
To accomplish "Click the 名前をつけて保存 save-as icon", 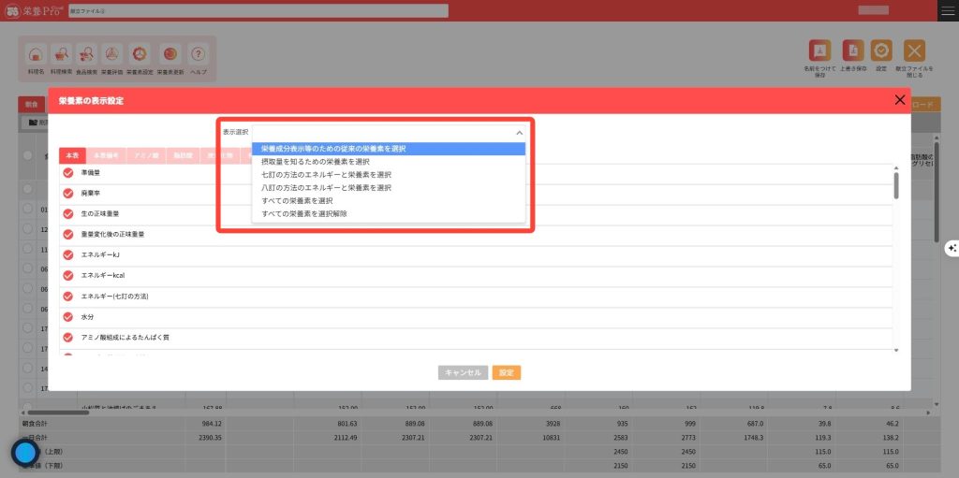I will coord(819,52).
